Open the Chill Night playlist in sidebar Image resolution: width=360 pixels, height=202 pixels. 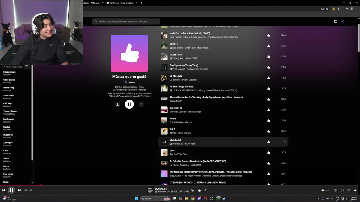point(8,104)
